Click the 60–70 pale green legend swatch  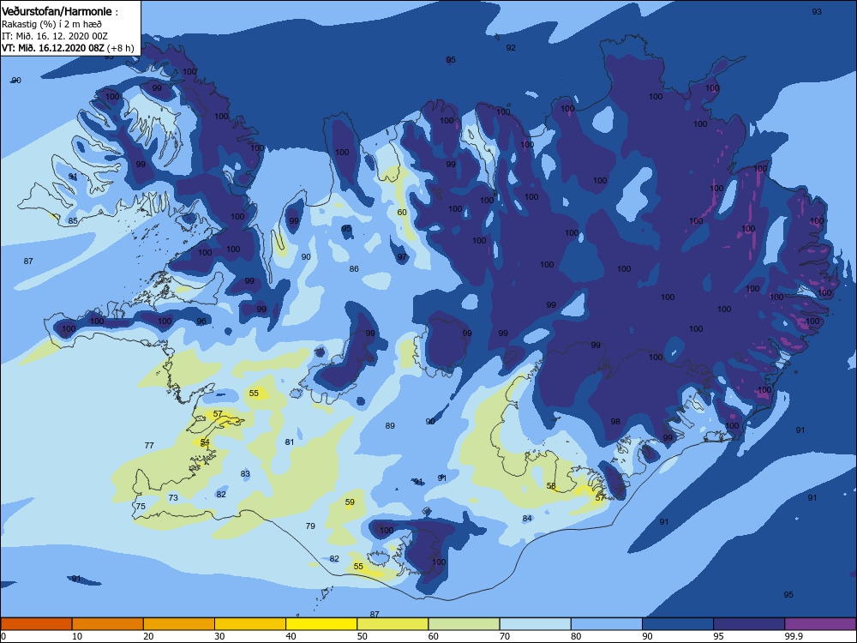[x=464, y=624]
